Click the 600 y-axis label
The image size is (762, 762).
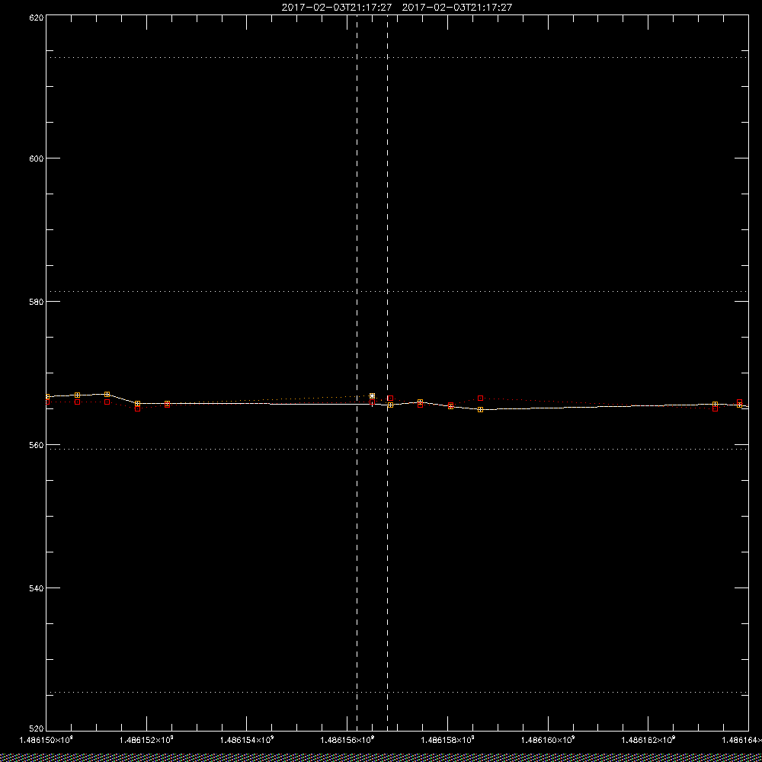[37, 158]
